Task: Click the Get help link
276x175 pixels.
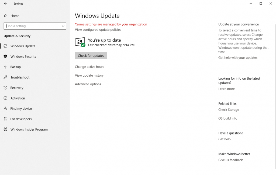Action: click(x=225, y=139)
